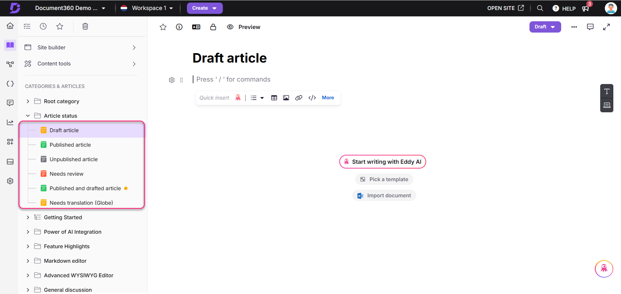Expand the Markdown editor category
The width and height of the screenshot is (621, 294).
point(28,261)
